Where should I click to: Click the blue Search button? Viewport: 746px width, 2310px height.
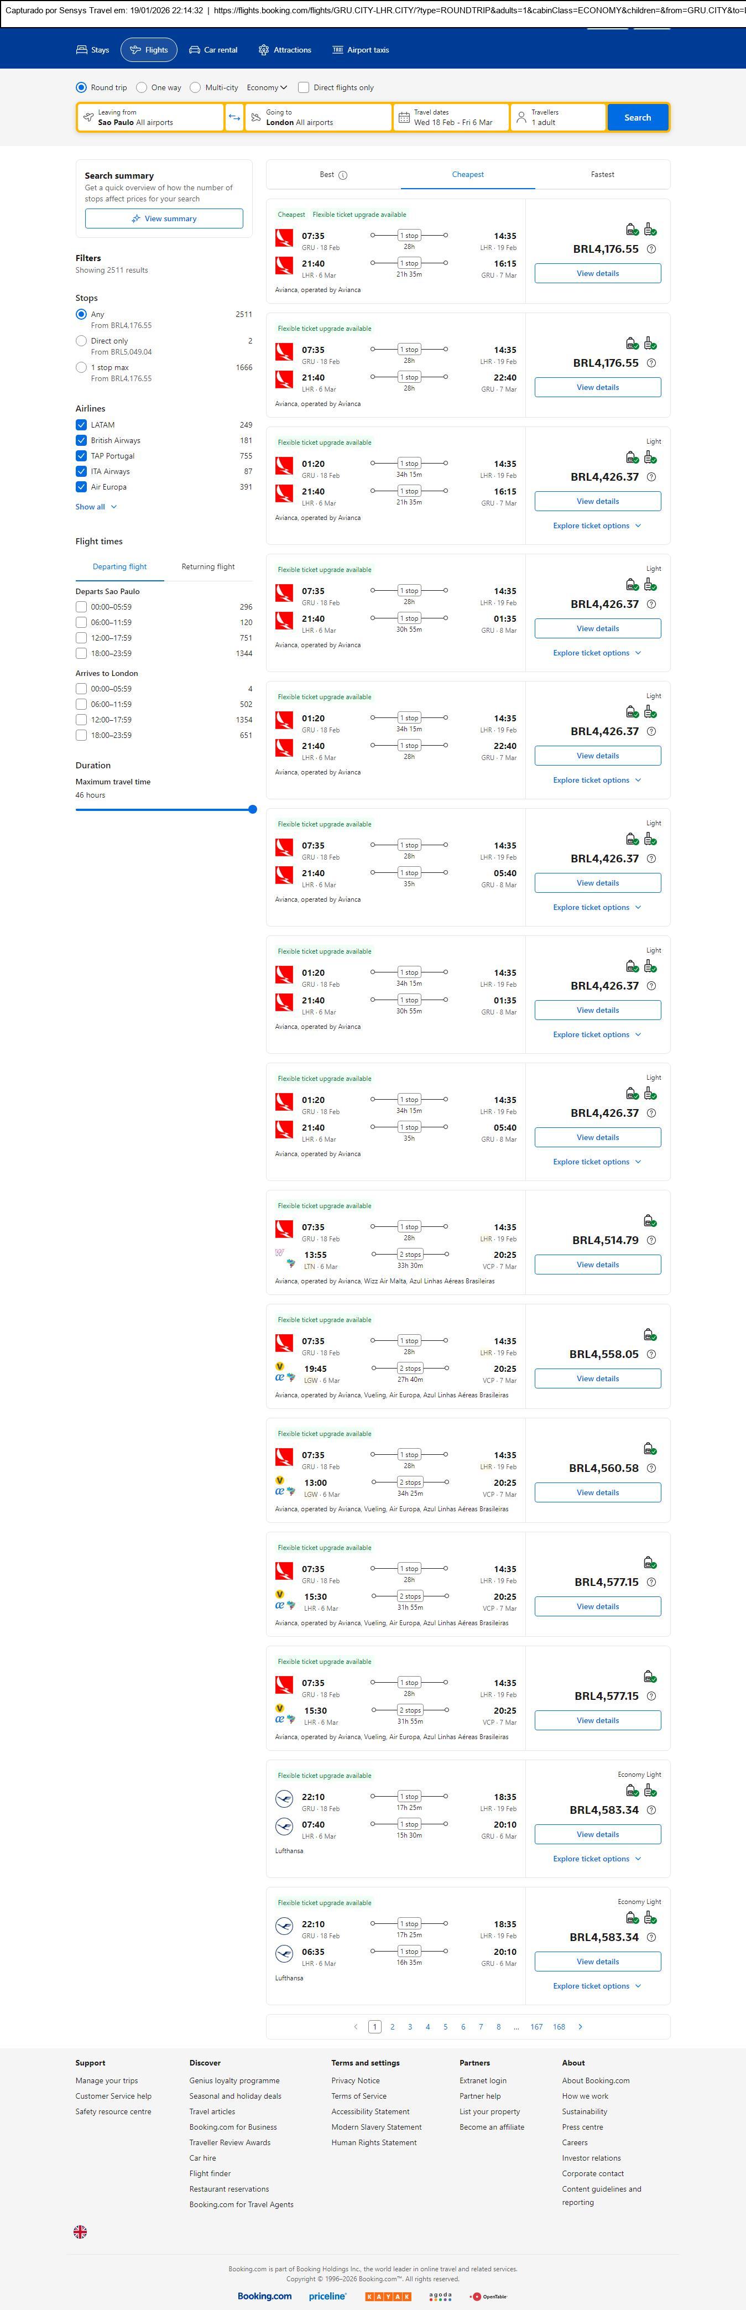click(x=638, y=117)
